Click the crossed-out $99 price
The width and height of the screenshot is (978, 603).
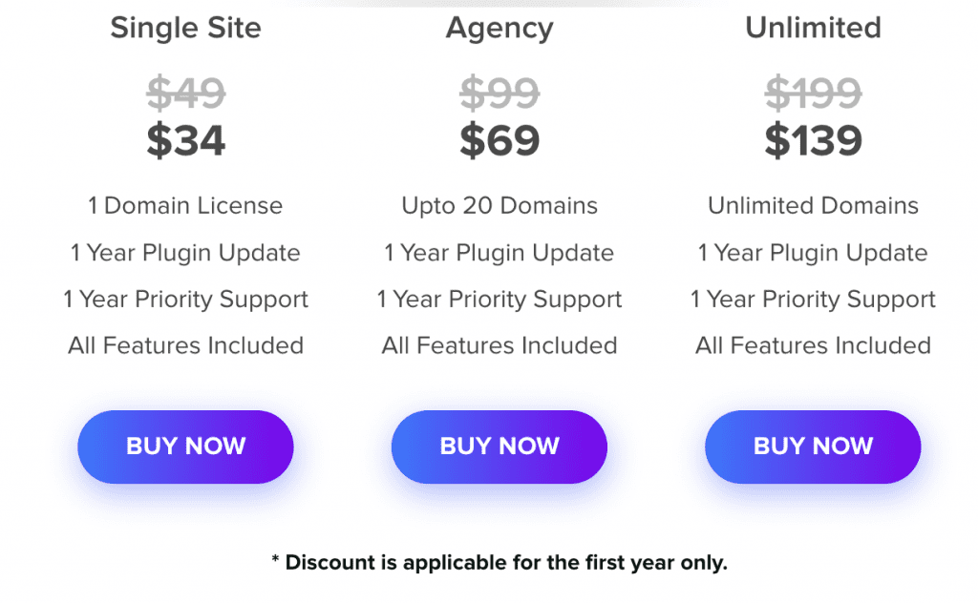(x=500, y=94)
